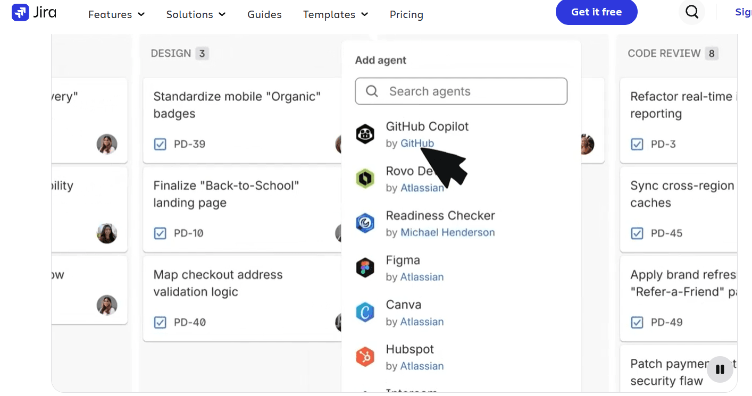Click the CODE REVIEW column header
Viewport: 752px width, 396px height.
(664, 53)
